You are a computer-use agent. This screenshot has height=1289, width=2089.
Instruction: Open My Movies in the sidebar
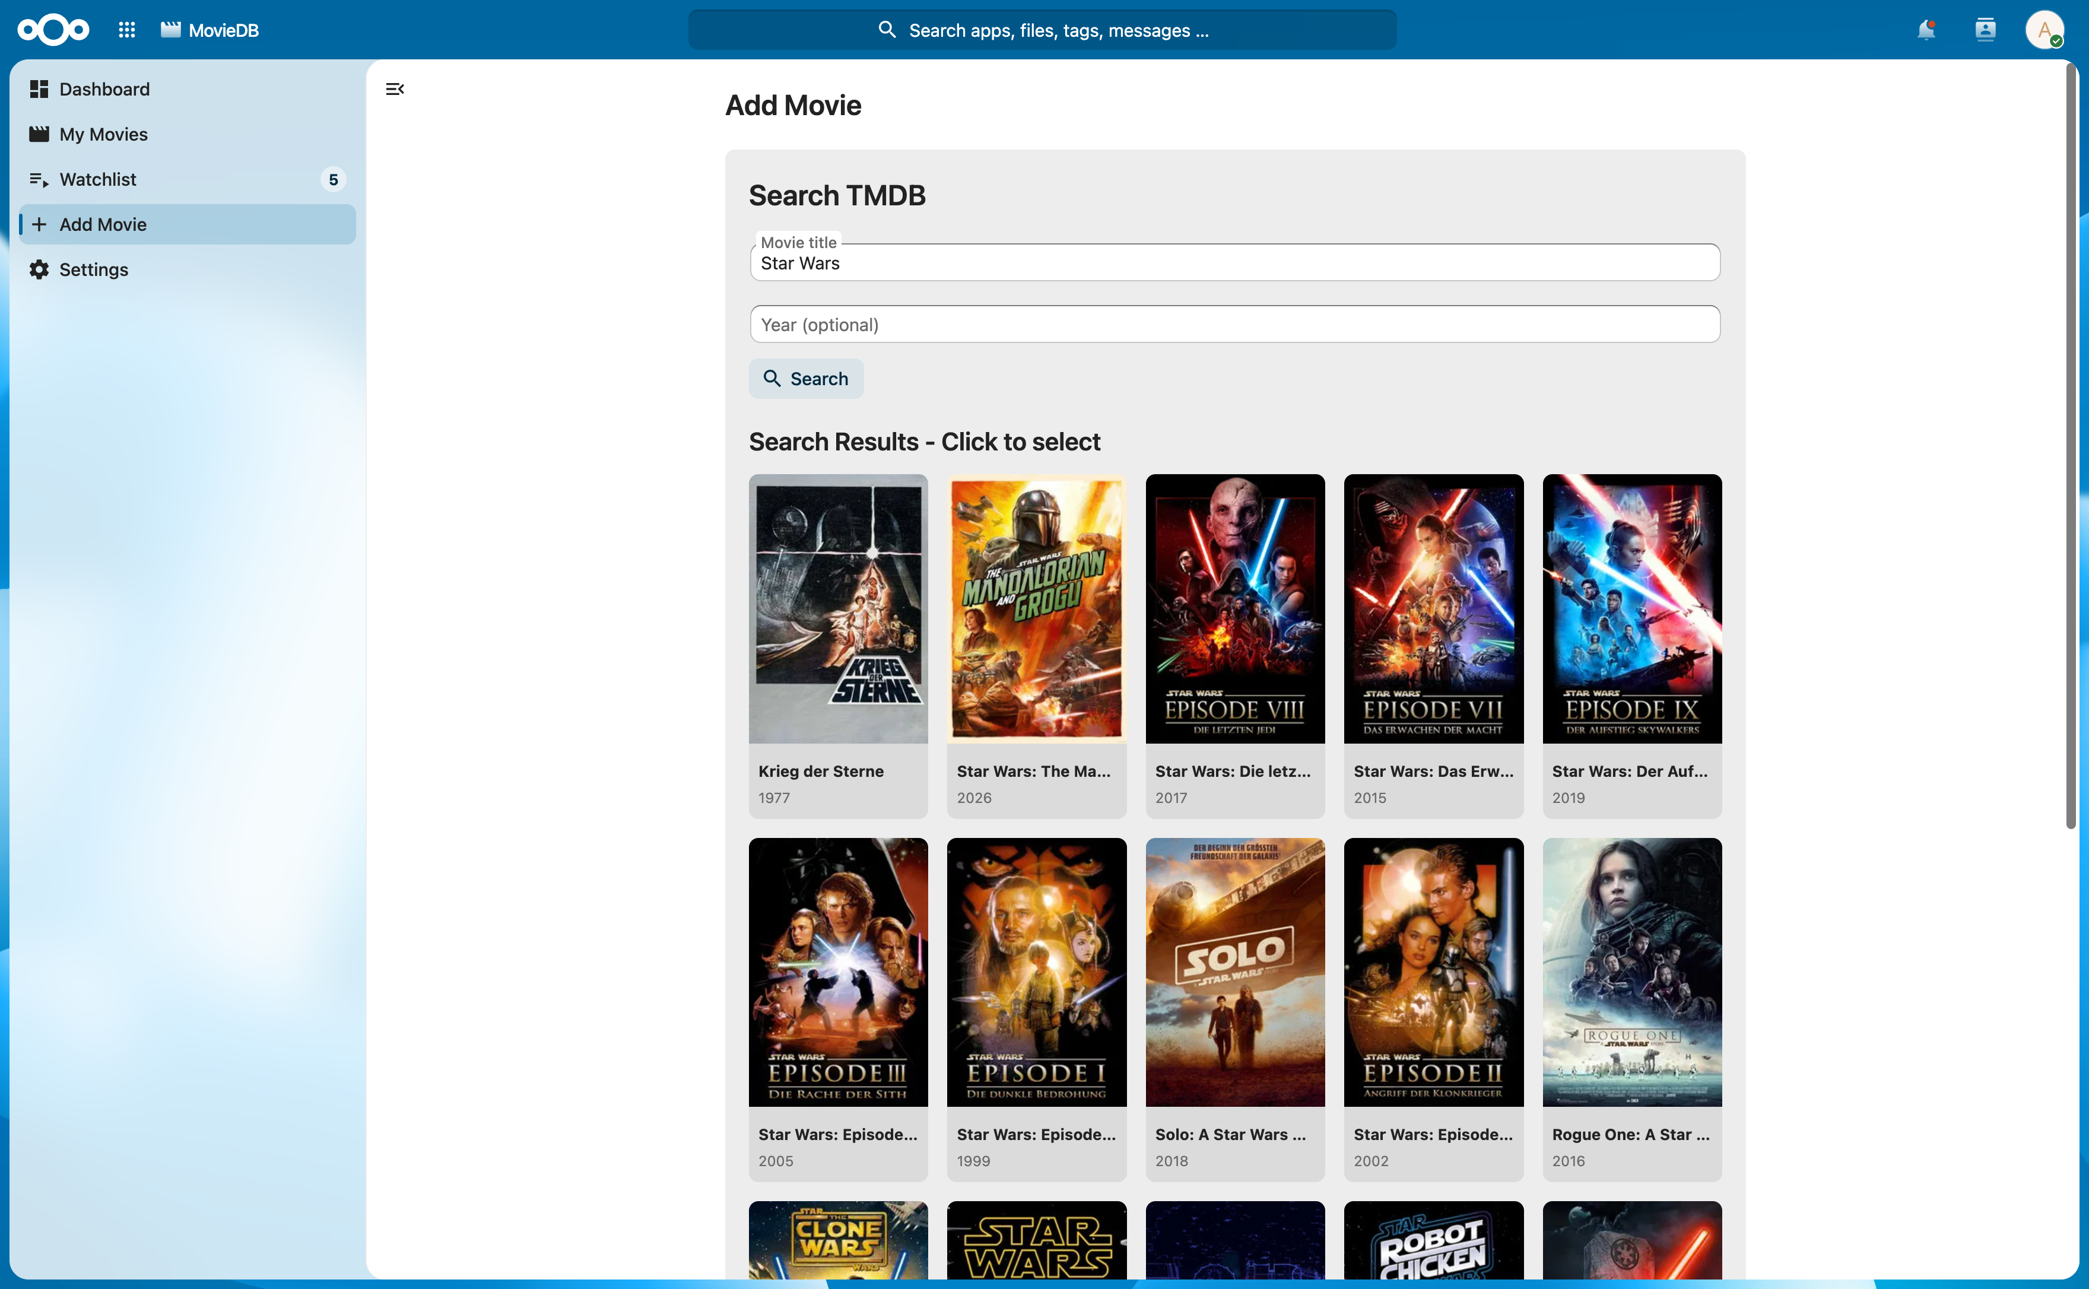click(188, 134)
